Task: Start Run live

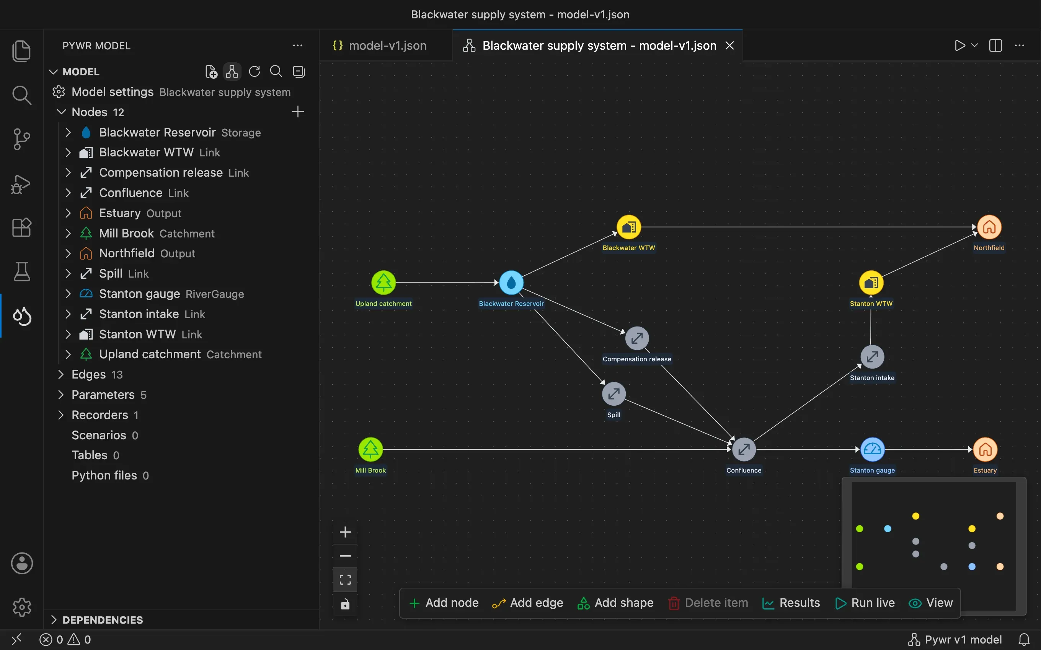Action: [865, 603]
